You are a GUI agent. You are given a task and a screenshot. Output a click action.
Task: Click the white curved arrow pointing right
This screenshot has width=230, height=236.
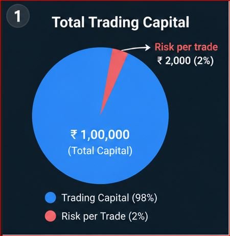pyautogui.click(x=135, y=48)
